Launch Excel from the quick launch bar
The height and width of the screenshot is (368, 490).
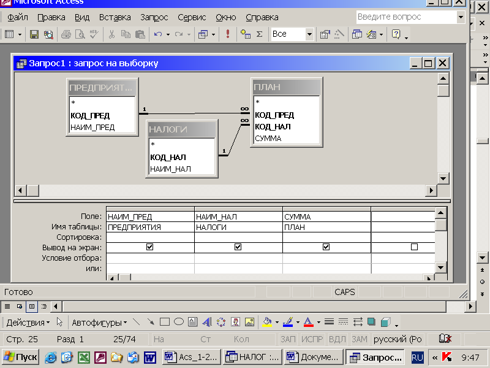tap(84, 357)
